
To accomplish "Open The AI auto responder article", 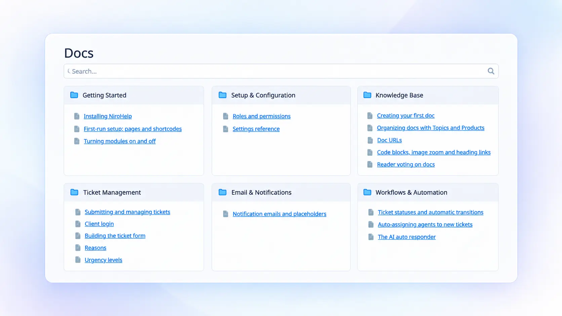I will click(x=407, y=237).
